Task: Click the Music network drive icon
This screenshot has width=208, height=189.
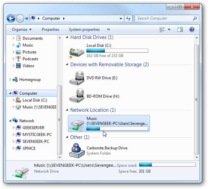Action: [x=77, y=125]
